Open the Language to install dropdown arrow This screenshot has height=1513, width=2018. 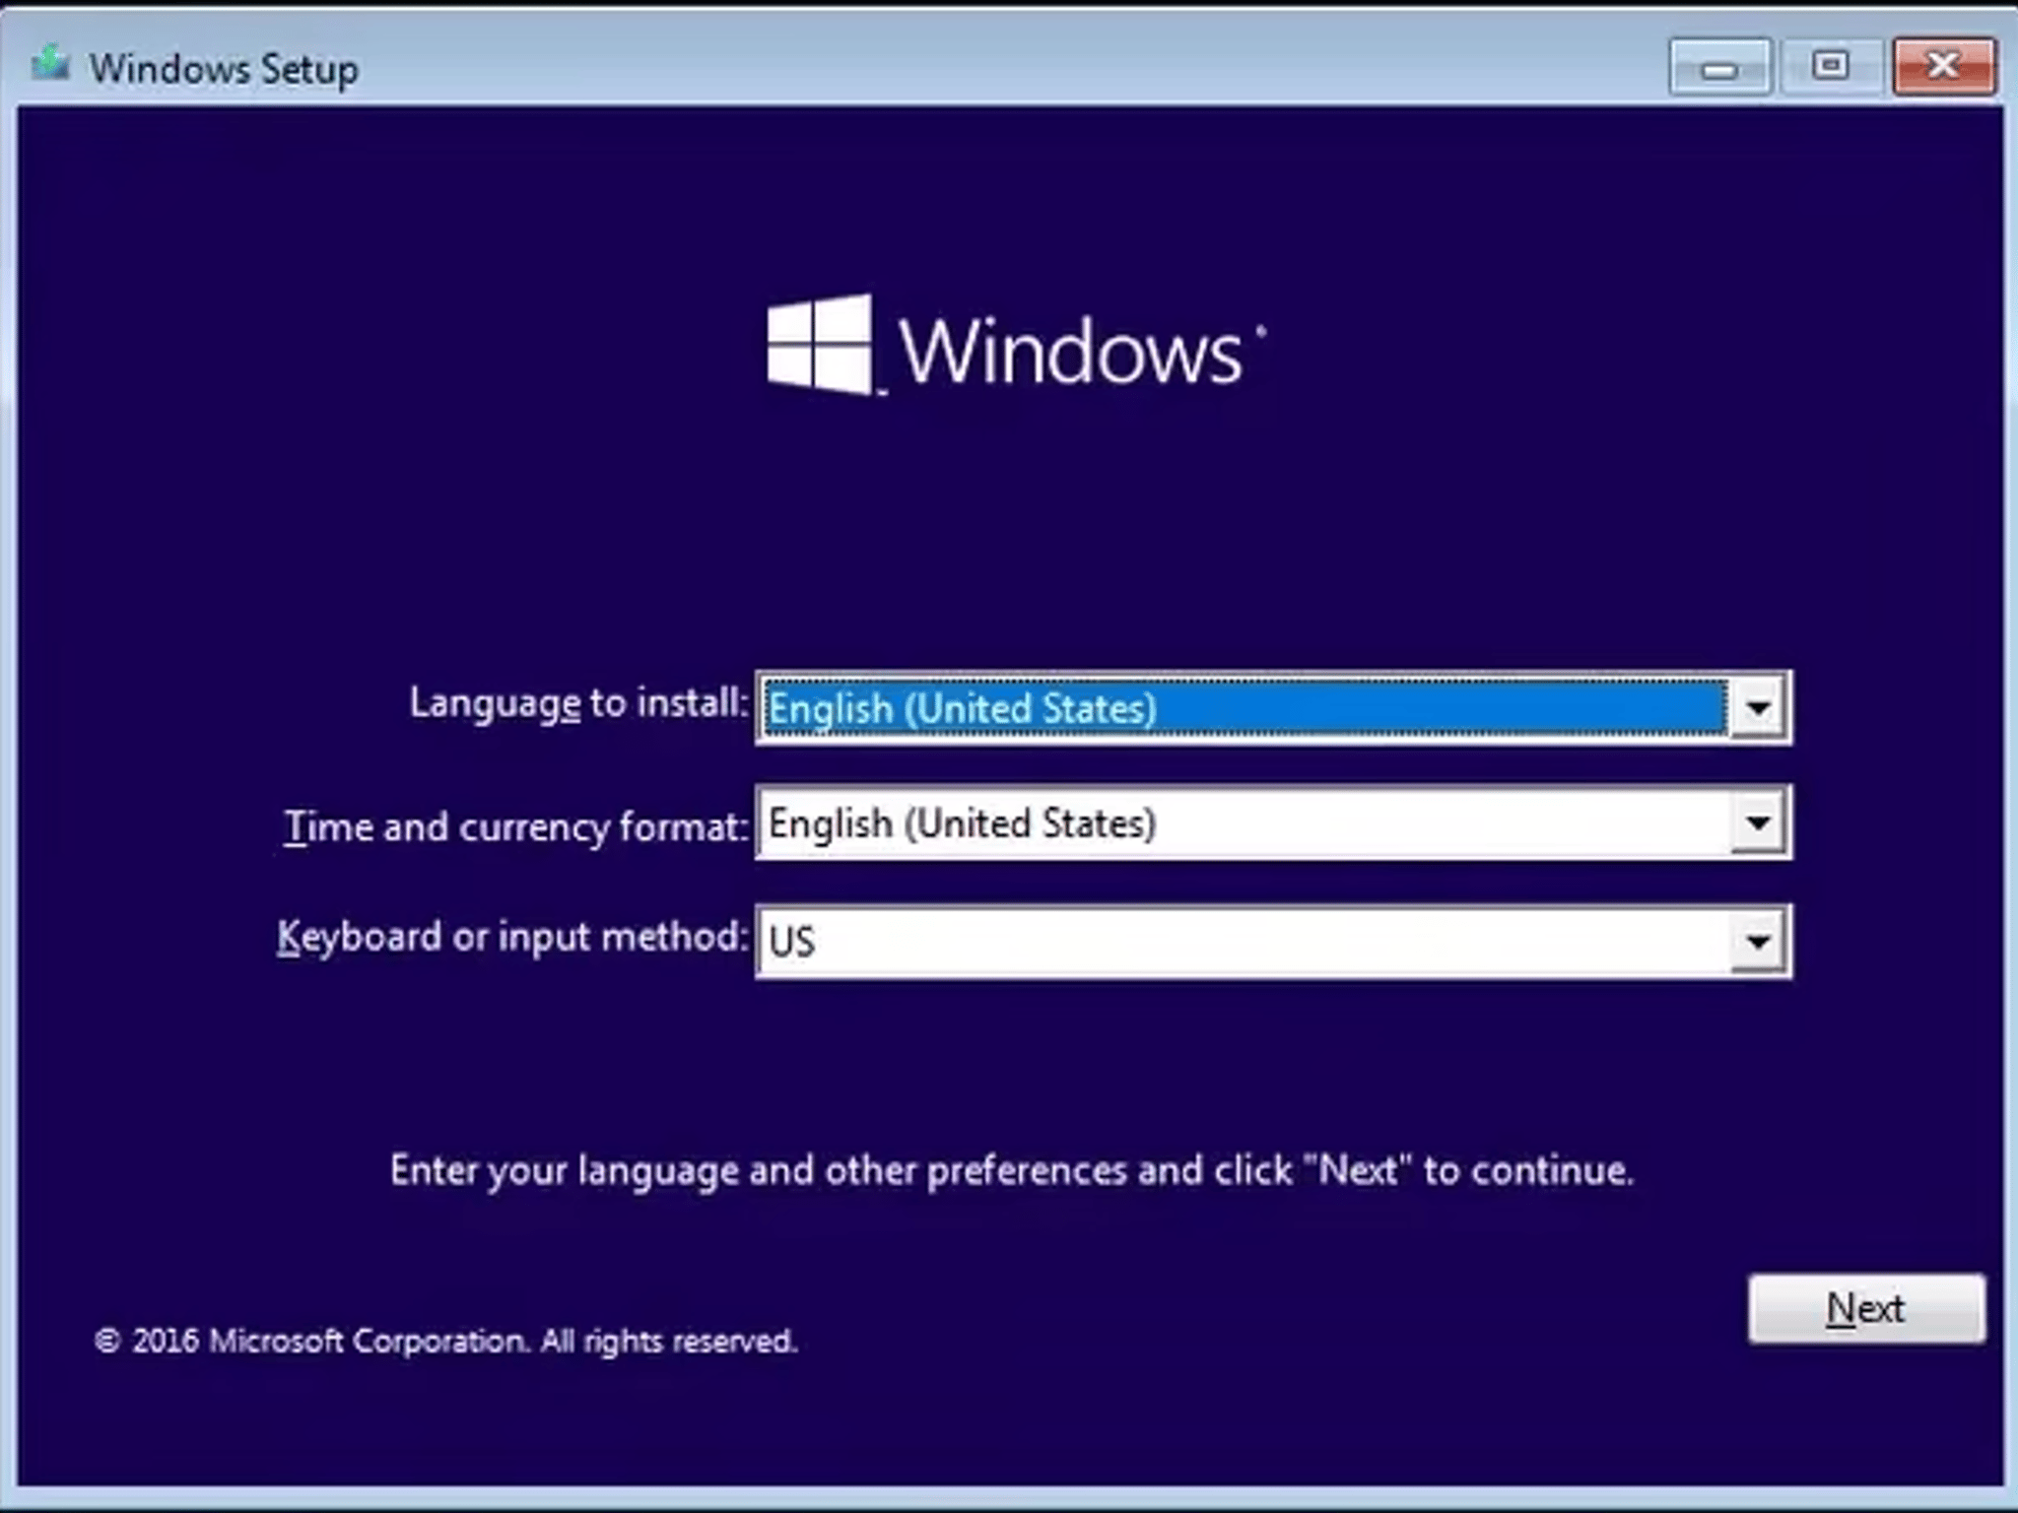point(1761,705)
